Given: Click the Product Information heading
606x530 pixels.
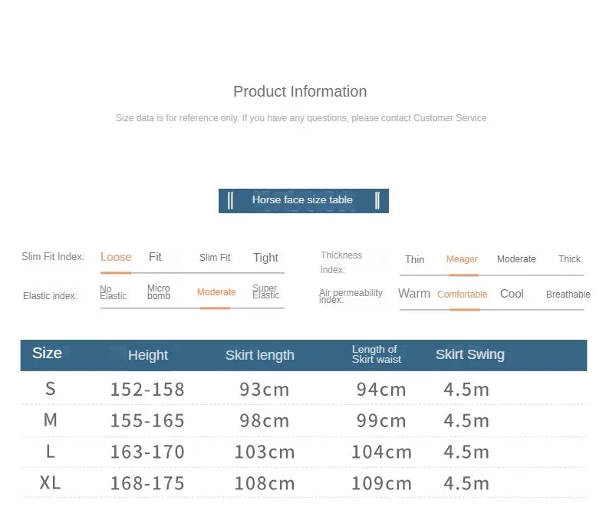Looking at the screenshot, I should [300, 91].
